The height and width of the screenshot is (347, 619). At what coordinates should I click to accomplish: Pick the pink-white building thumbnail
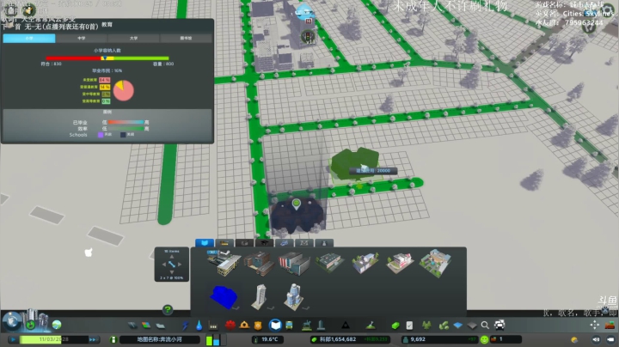click(x=400, y=263)
